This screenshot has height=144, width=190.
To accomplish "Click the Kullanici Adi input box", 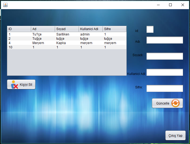I will (165, 72).
